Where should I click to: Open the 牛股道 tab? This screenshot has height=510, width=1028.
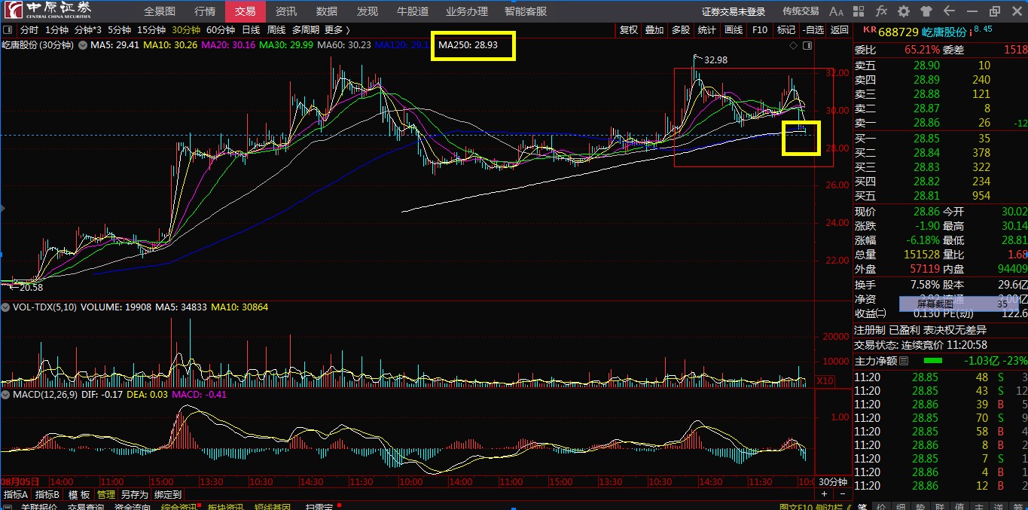click(x=412, y=11)
